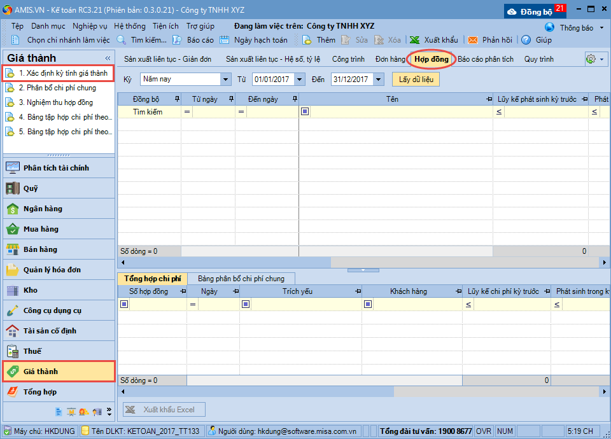Viewport: 611px width, 439px height.
Task: Click the Phản hồi feedback envelope icon
Action: (x=473, y=40)
